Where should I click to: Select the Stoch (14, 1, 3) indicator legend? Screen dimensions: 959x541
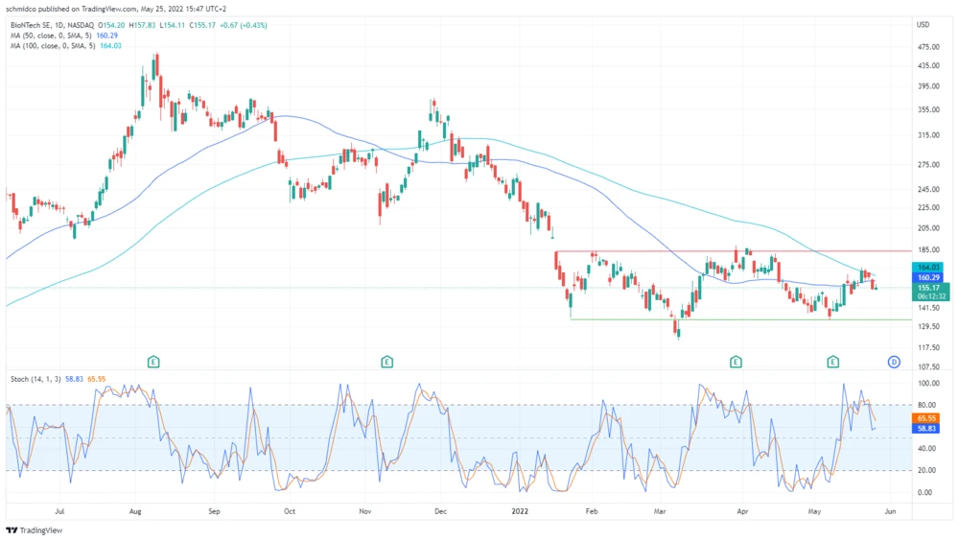[x=35, y=379]
